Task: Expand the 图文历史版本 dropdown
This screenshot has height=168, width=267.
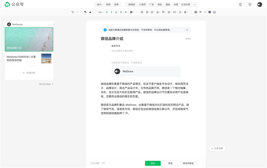Action: pos(46,84)
